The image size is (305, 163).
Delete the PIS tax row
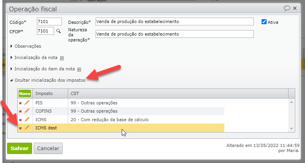point(20,103)
